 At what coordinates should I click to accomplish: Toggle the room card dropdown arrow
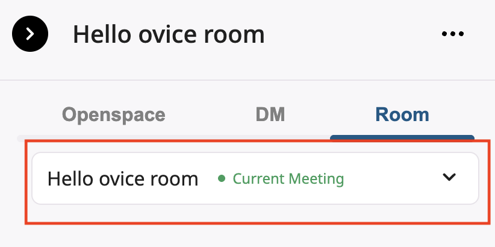(449, 178)
